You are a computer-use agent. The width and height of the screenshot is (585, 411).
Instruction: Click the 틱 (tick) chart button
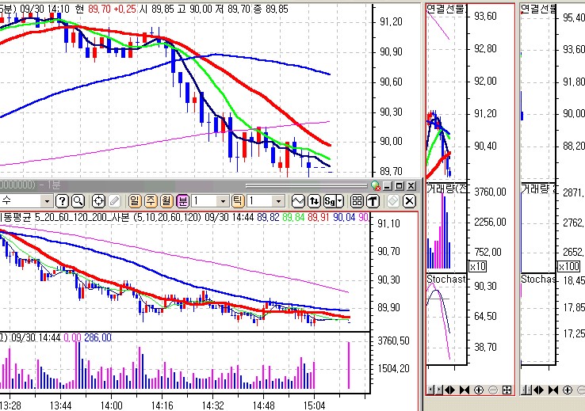pyautogui.click(x=241, y=201)
